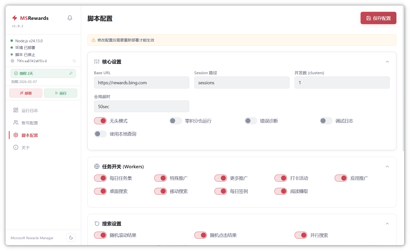410x251 pixels.
Task: Click the Session 路径 input
Action: [242, 82]
